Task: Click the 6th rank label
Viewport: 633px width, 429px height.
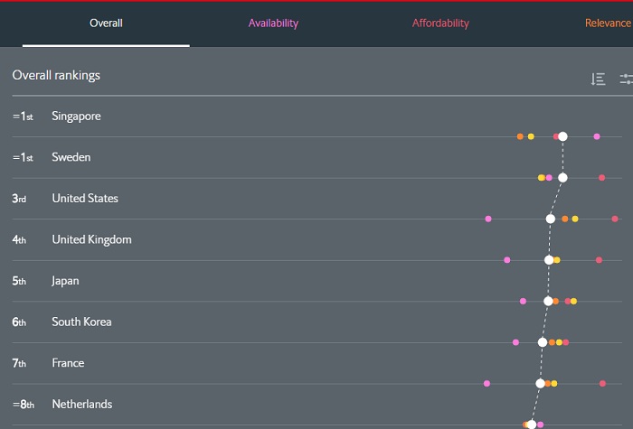Action: tap(19, 322)
